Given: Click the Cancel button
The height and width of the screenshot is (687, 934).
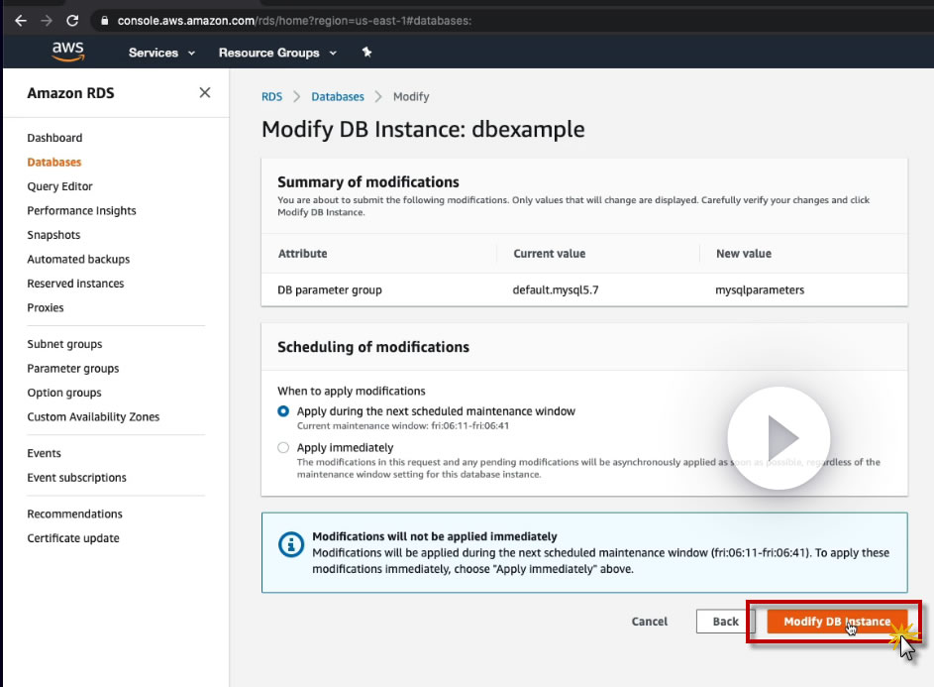Looking at the screenshot, I should (650, 622).
